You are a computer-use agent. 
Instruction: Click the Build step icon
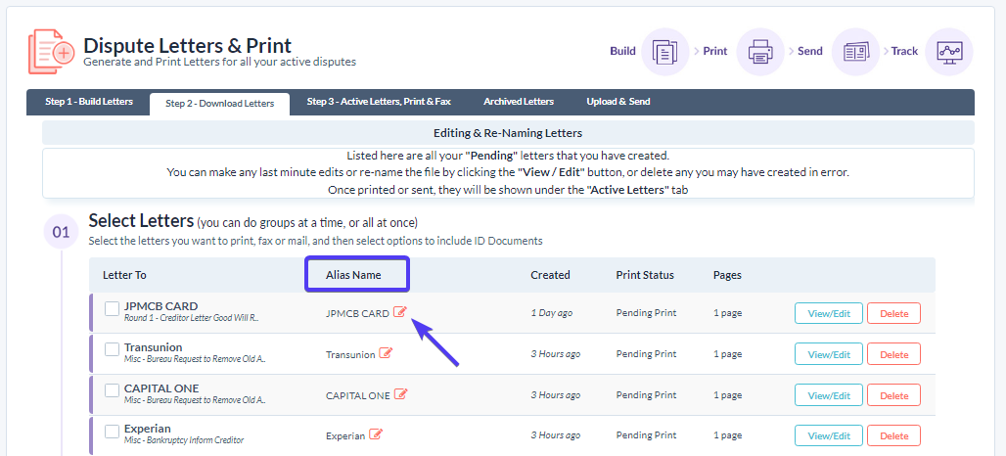[664, 52]
